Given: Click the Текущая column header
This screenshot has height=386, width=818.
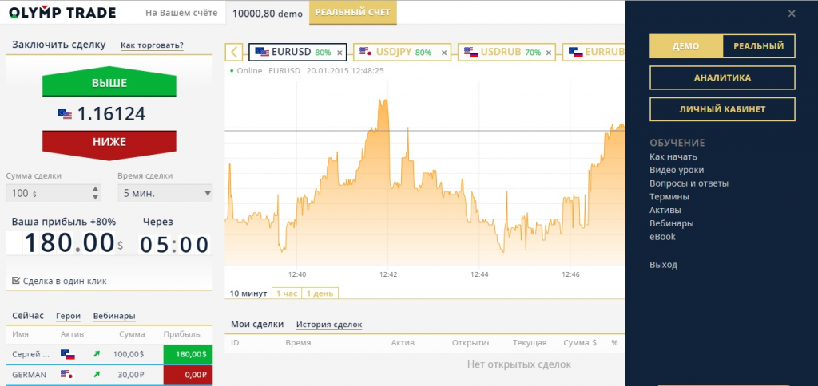Looking at the screenshot, I should point(530,343).
